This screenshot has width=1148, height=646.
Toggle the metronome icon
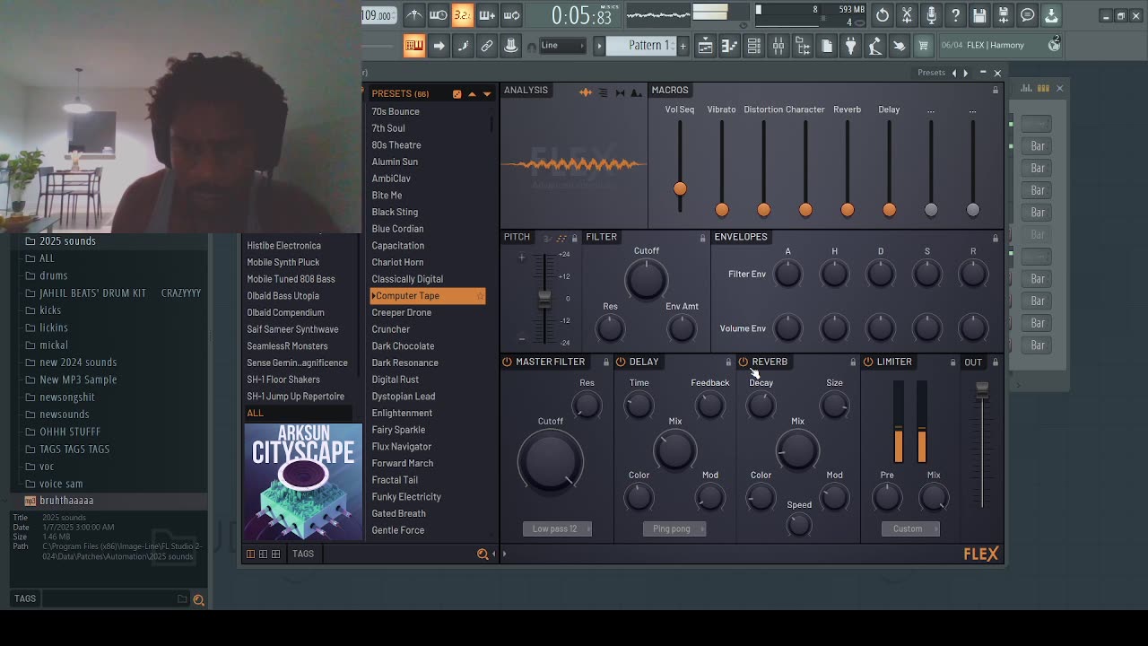(413, 14)
